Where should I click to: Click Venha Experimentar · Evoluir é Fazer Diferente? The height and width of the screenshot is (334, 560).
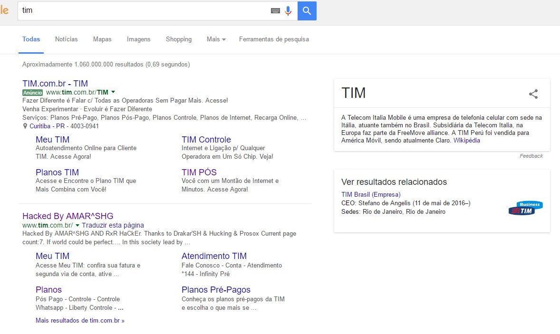(87, 109)
